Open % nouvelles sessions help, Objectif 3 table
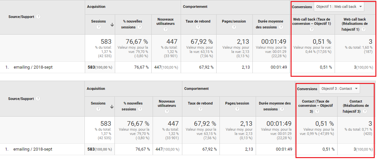Viewport: 378px width, 163px height. click(x=140, y=109)
